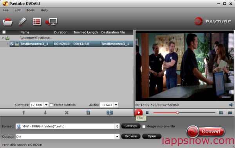Show the conversion task list icon

[37, 22]
